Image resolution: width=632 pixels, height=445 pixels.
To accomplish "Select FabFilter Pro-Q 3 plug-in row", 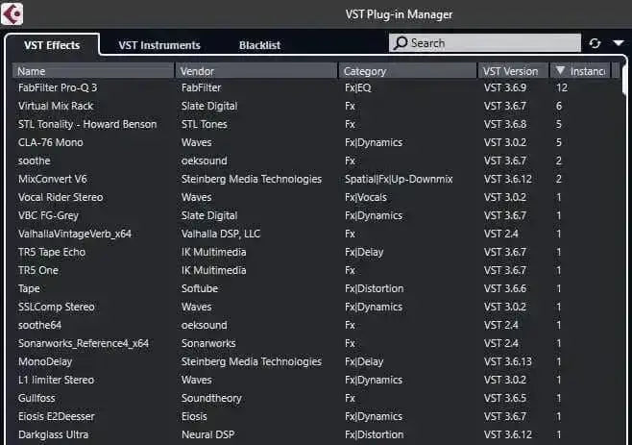I will [x=58, y=87].
